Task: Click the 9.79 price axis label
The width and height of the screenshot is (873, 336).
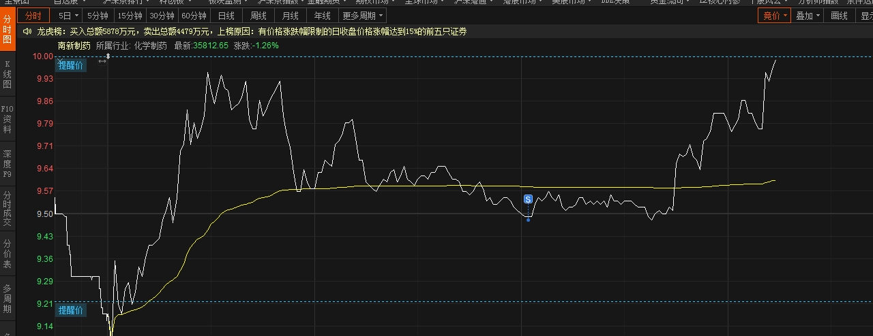Action: pos(45,124)
